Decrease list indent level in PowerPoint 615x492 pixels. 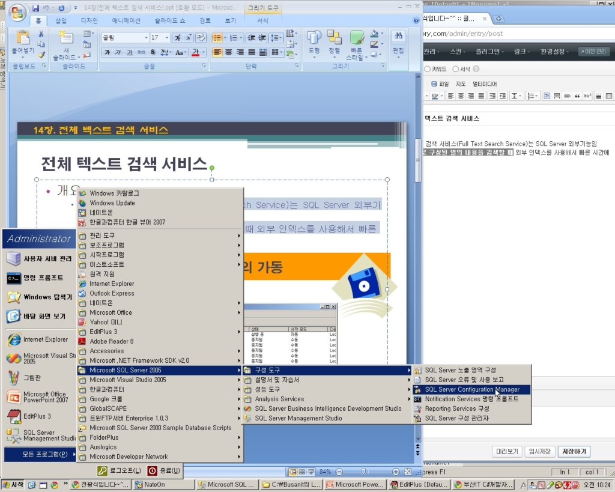coord(252,38)
